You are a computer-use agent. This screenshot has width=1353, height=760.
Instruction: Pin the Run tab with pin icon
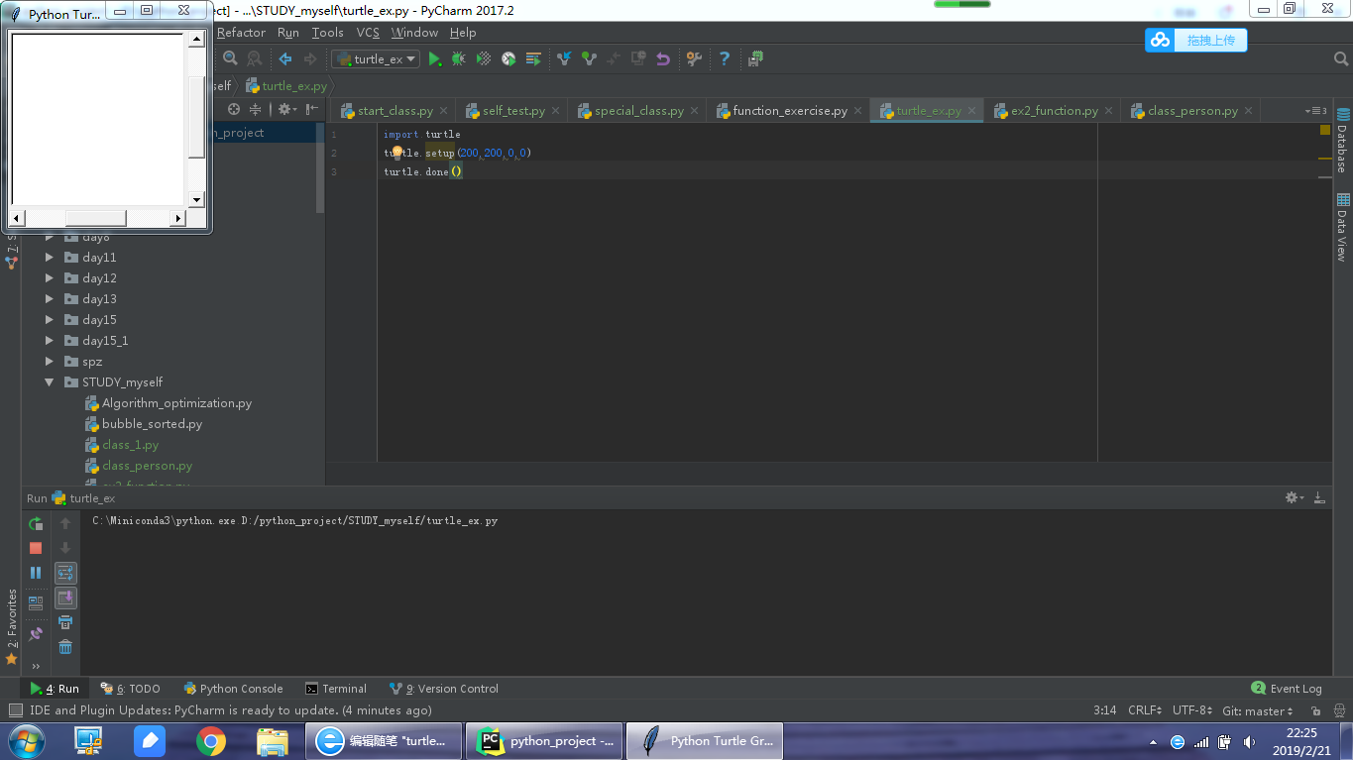pyautogui.click(x=36, y=633)
